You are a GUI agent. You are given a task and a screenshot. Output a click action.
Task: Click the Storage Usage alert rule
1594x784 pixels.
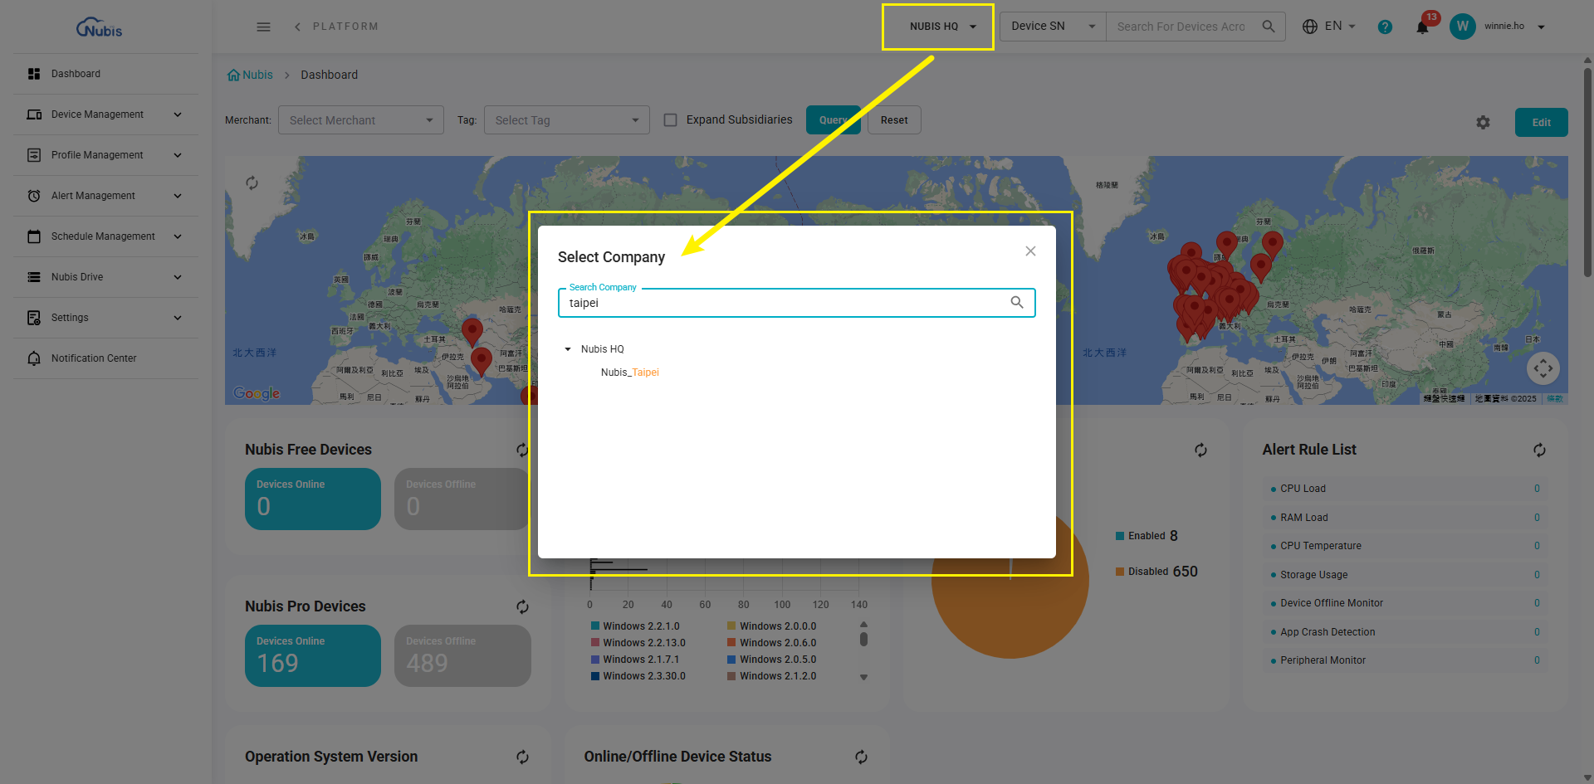(1405, 575)
